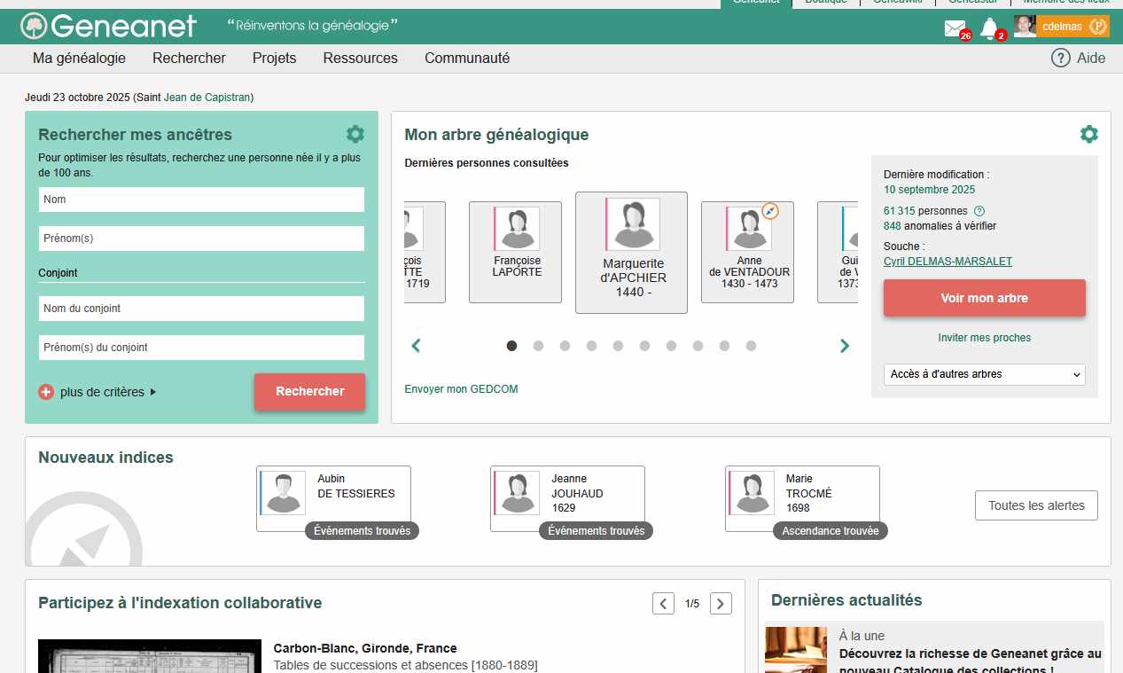Click the Geneanet tree logo
1123x673 pixels.
click(35, 26)
